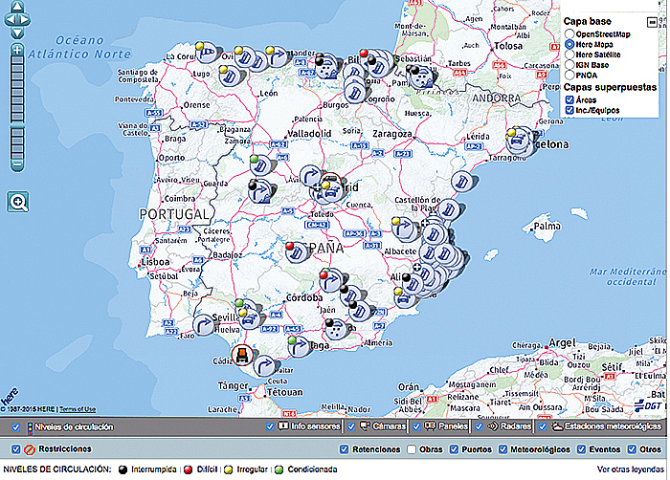
Task: Pan the map up with the arrow
Action: coord(17,9)
